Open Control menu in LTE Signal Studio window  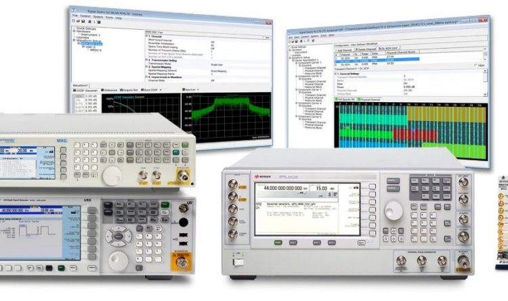coord(305,37)
